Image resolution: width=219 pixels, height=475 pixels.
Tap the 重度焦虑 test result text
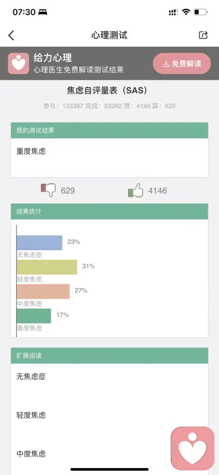(x=31, y=151)
